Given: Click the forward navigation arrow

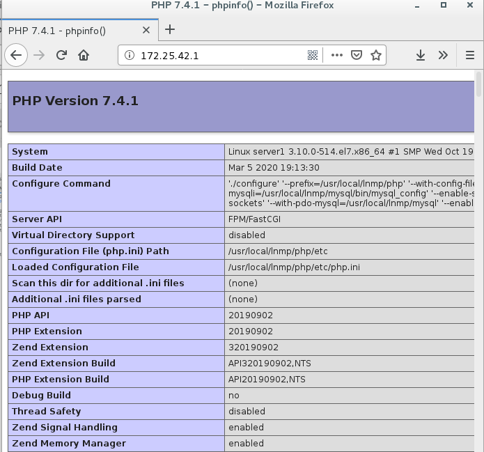Looking at the screenshot, I should (x=39, y=55).
